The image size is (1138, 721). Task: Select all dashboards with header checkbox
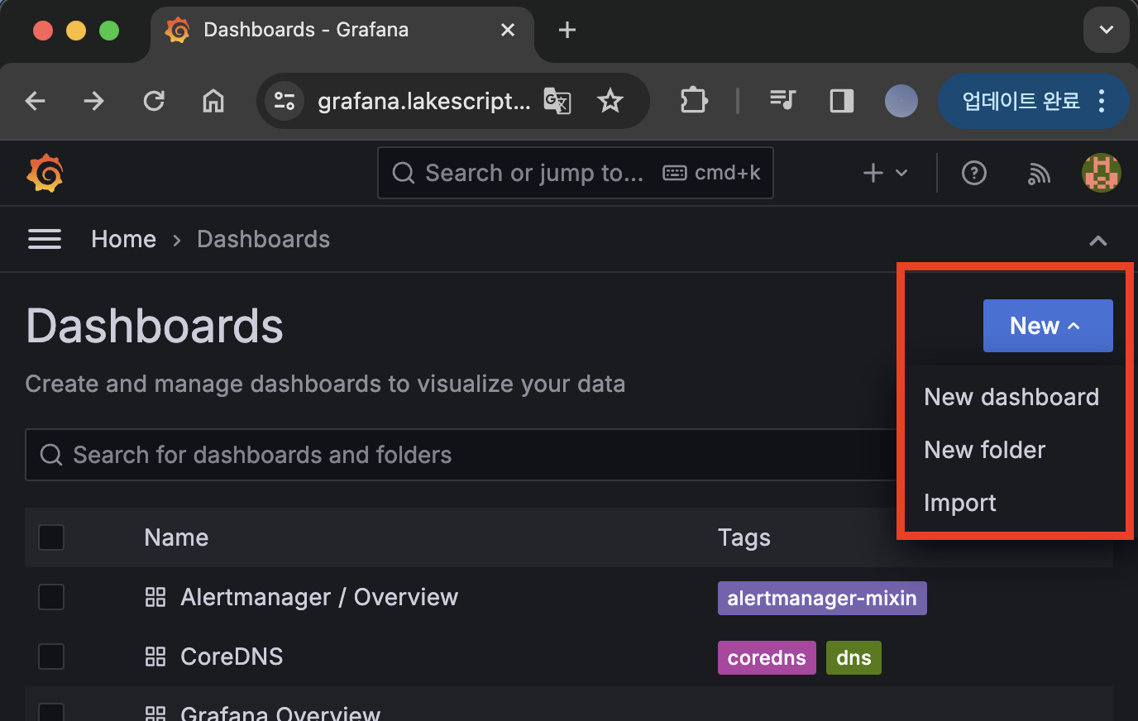(51, 537)
